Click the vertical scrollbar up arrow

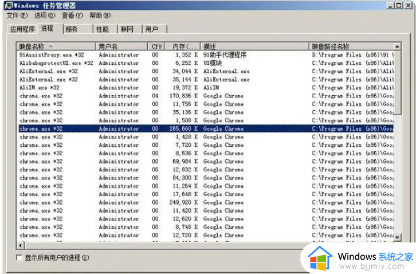397,47
